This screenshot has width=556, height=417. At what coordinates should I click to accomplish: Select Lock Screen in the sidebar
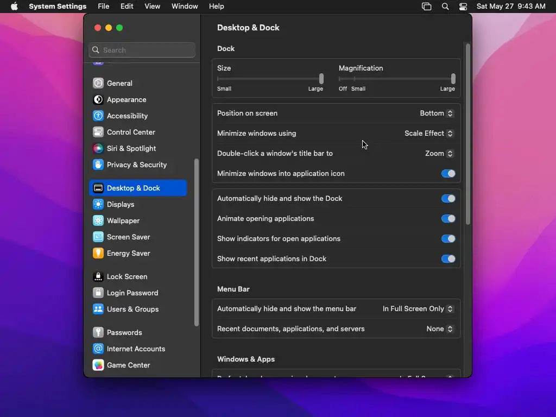138,276
